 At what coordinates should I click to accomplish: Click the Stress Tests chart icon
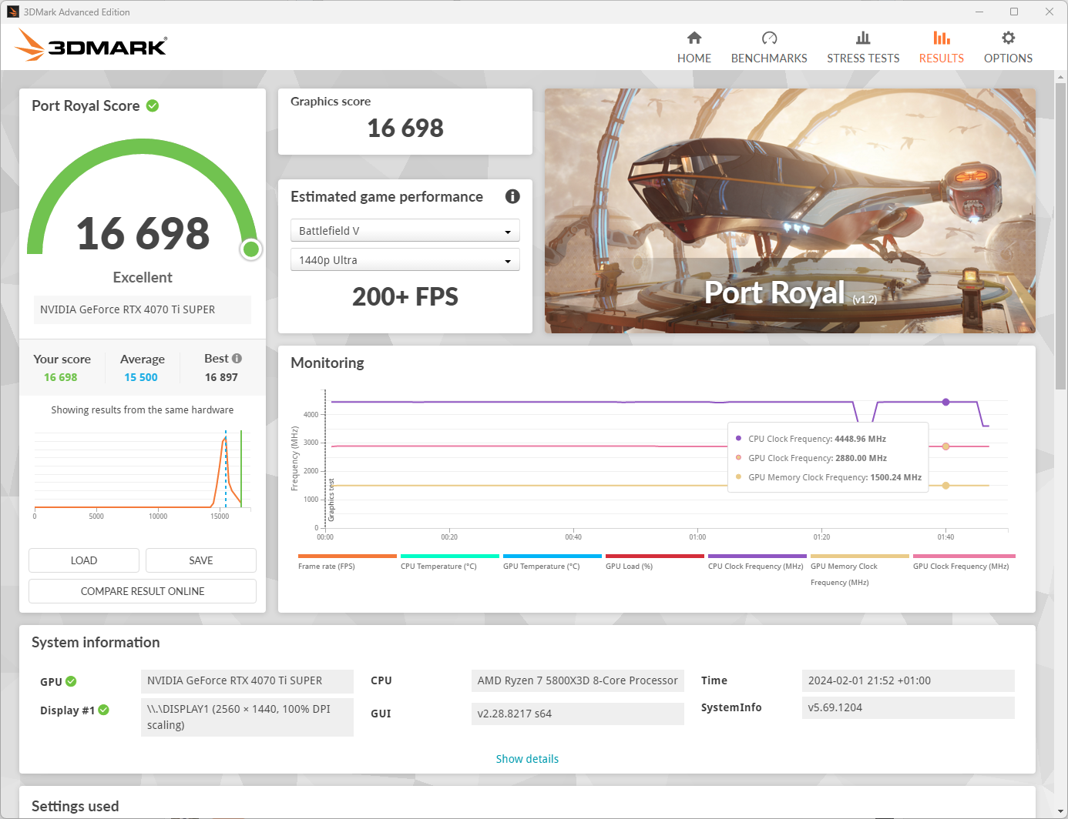pyautogui.click(x=863, y=38)
